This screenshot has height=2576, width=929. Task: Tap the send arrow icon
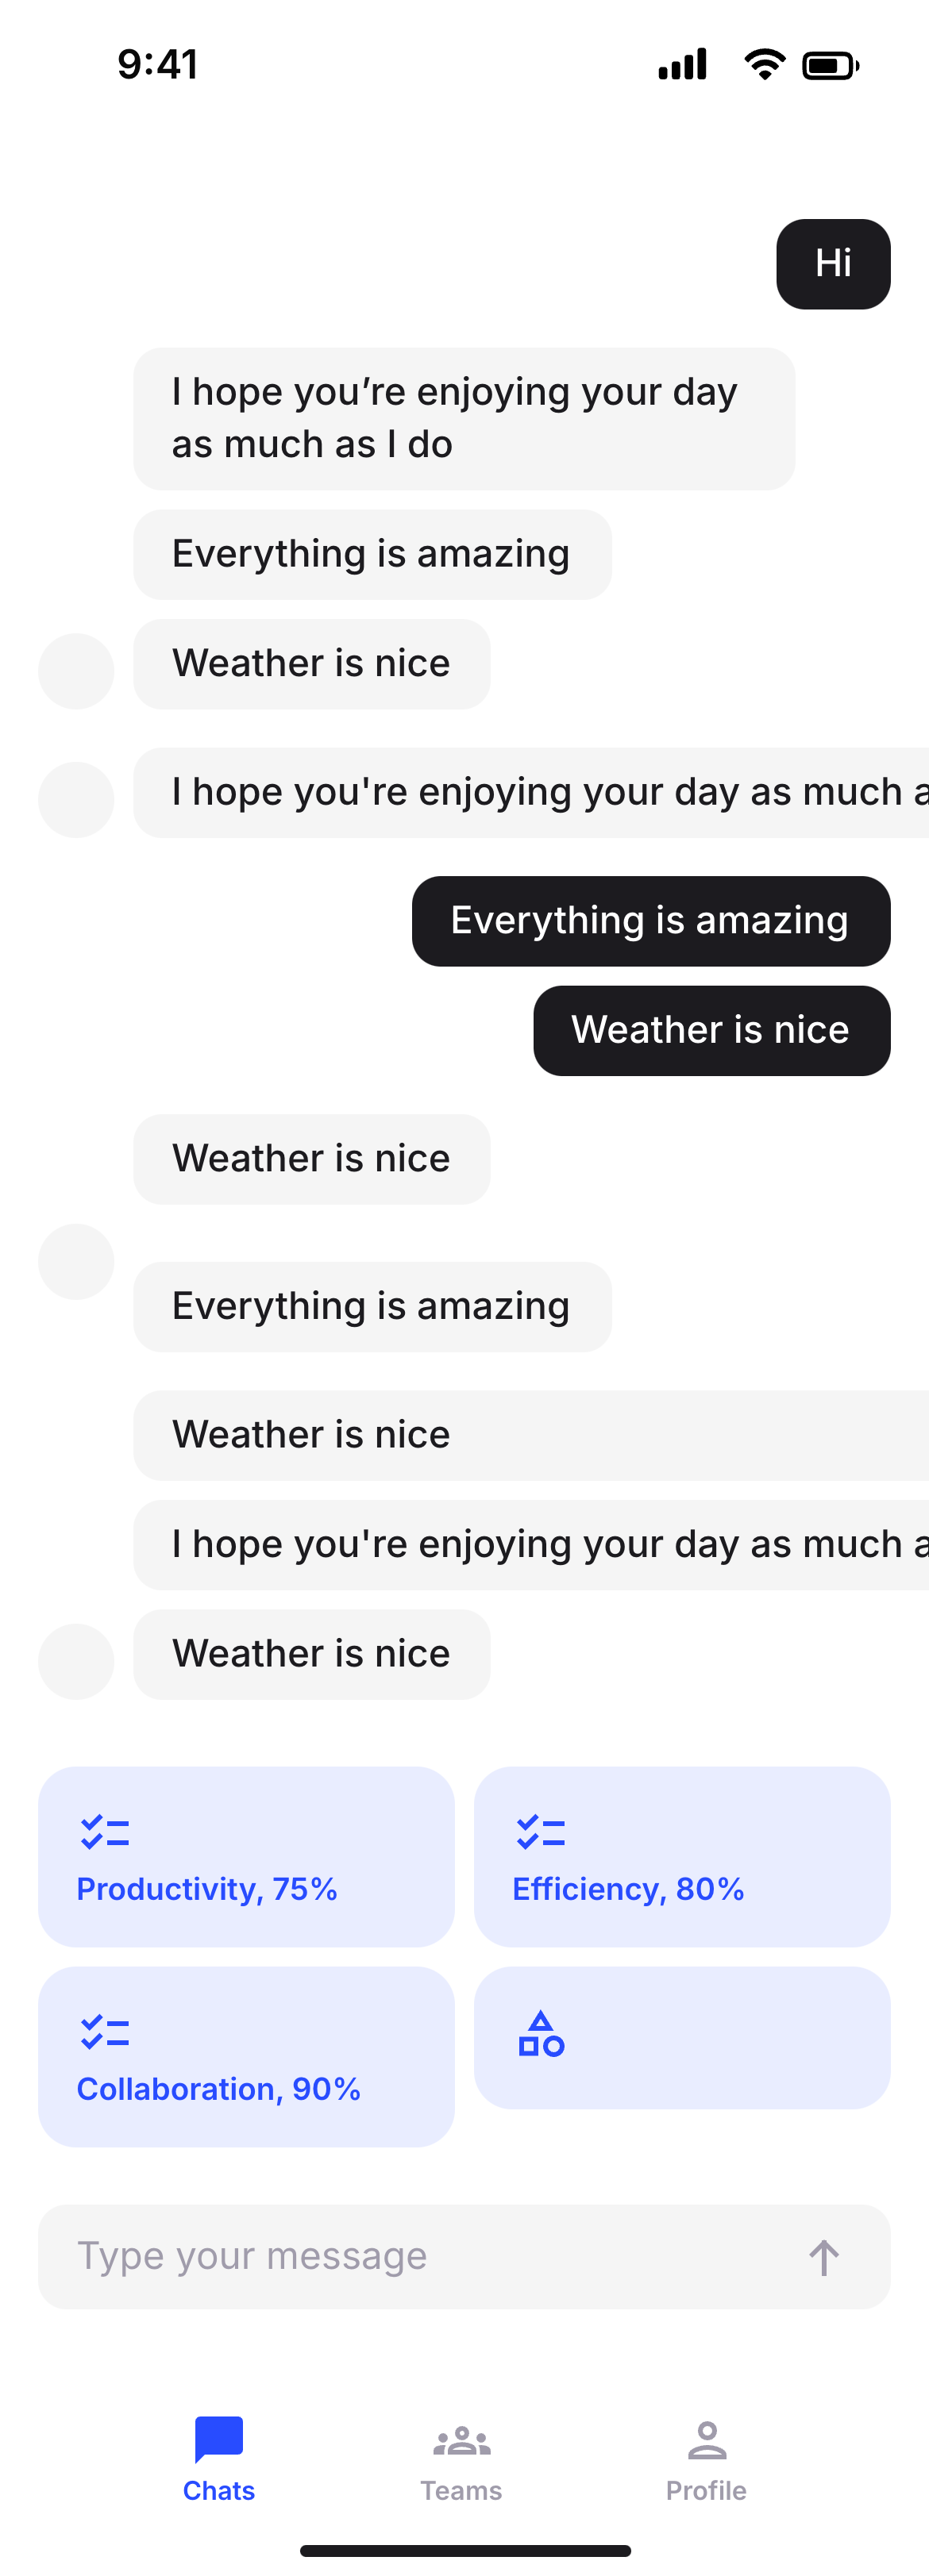(823, 2257)
